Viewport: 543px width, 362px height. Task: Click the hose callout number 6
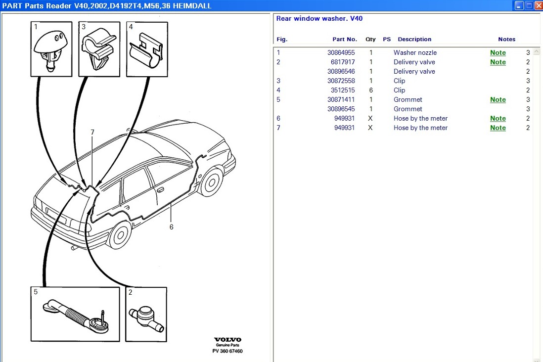[x=171, y=227]
